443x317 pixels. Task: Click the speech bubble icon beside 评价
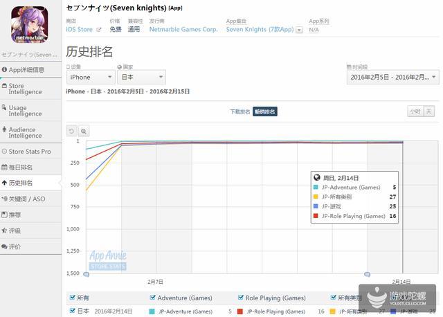[x=4, y=246]
